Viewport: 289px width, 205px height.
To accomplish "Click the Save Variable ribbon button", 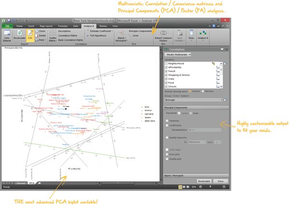I will (x=180, y=36).
